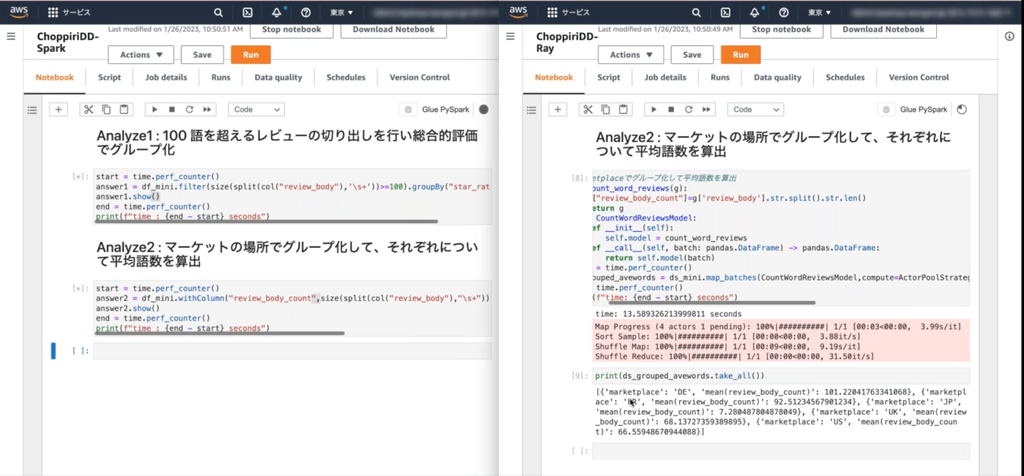Open notifications bell in right console header
Viewport: 1024px width, 476px height.
(x=754, y=12)
